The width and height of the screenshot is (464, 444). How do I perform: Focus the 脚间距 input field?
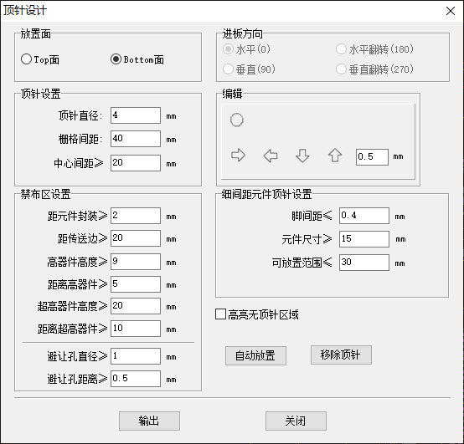click(364, 216)
